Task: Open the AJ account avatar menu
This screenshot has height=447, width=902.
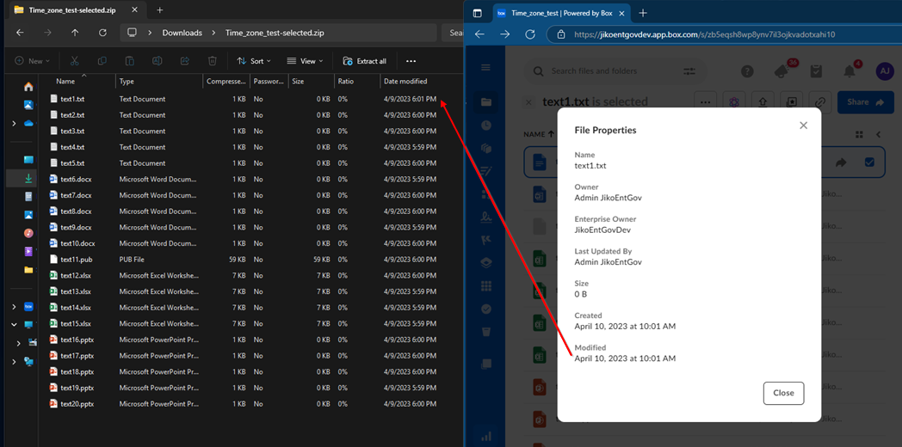Action: point(884,71)
